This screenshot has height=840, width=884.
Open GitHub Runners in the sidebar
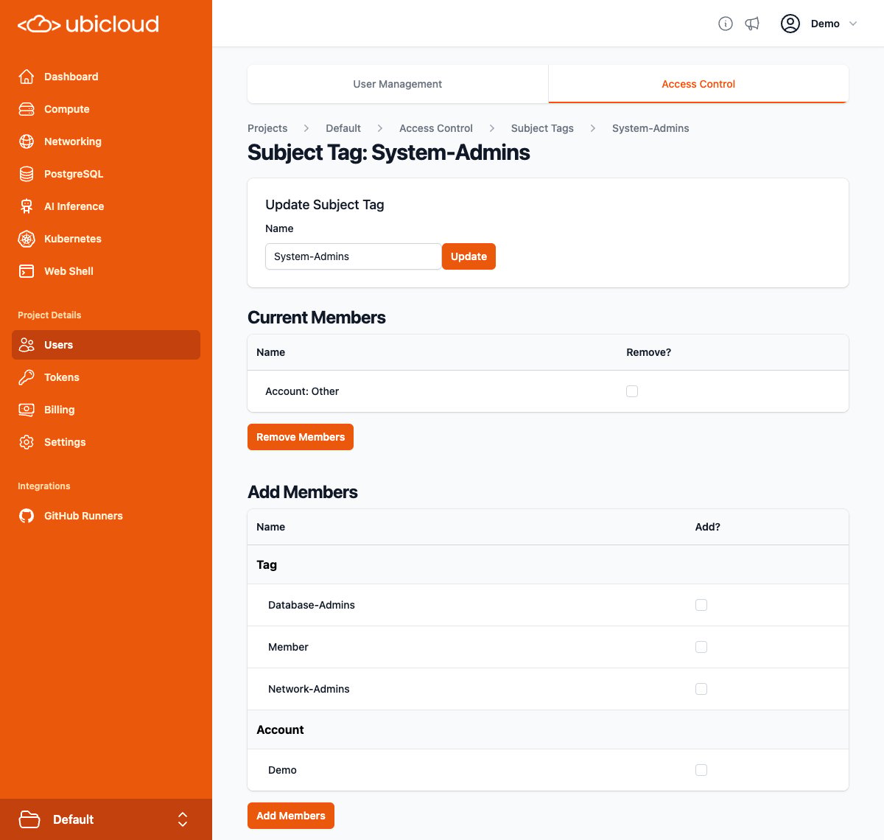106,516
